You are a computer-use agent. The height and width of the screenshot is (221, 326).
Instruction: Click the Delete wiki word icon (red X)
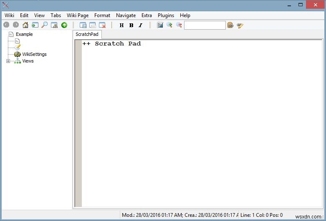click(102, 25)
